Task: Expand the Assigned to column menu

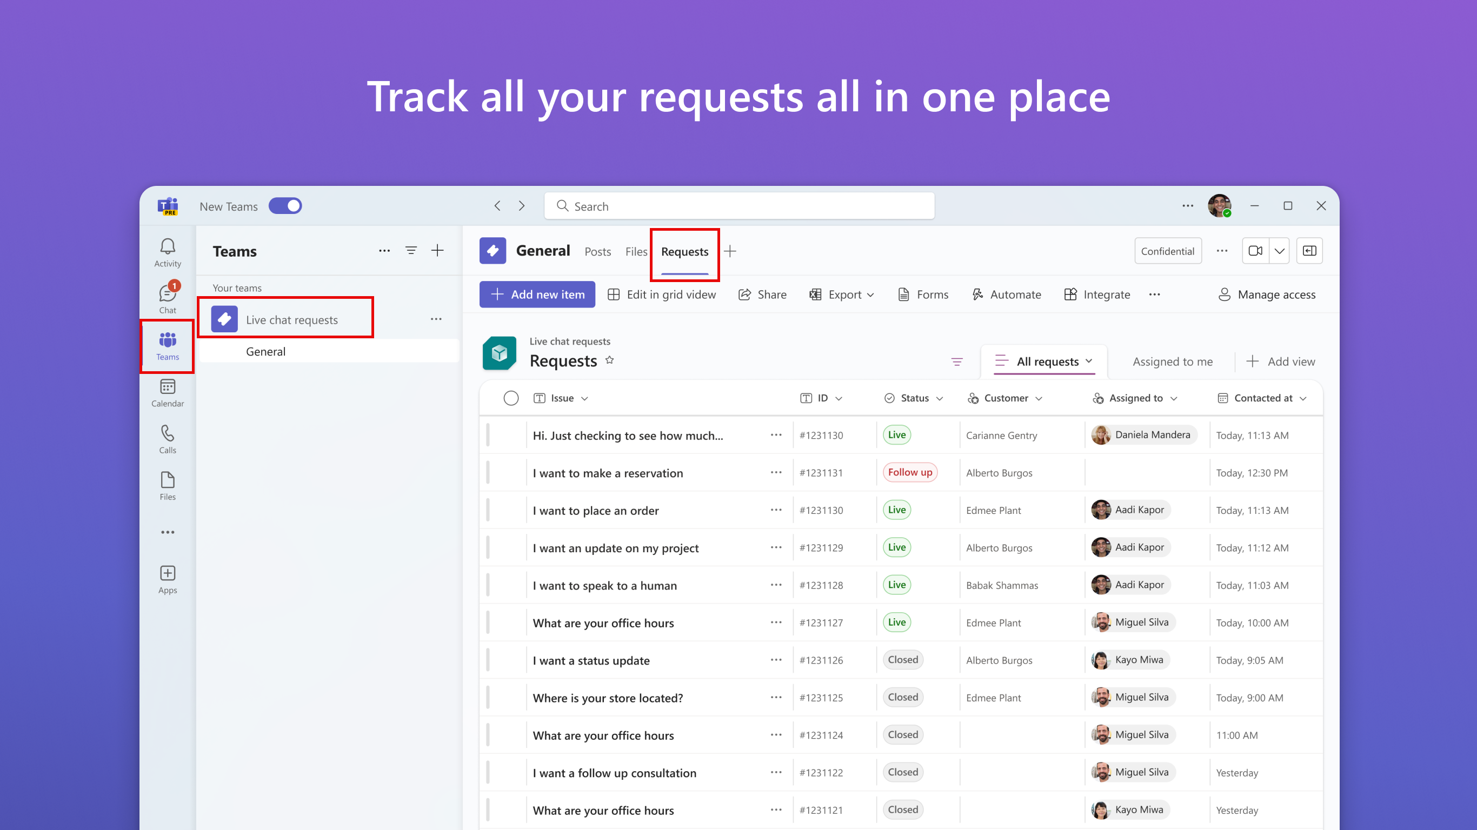Action: [1173, 398]
